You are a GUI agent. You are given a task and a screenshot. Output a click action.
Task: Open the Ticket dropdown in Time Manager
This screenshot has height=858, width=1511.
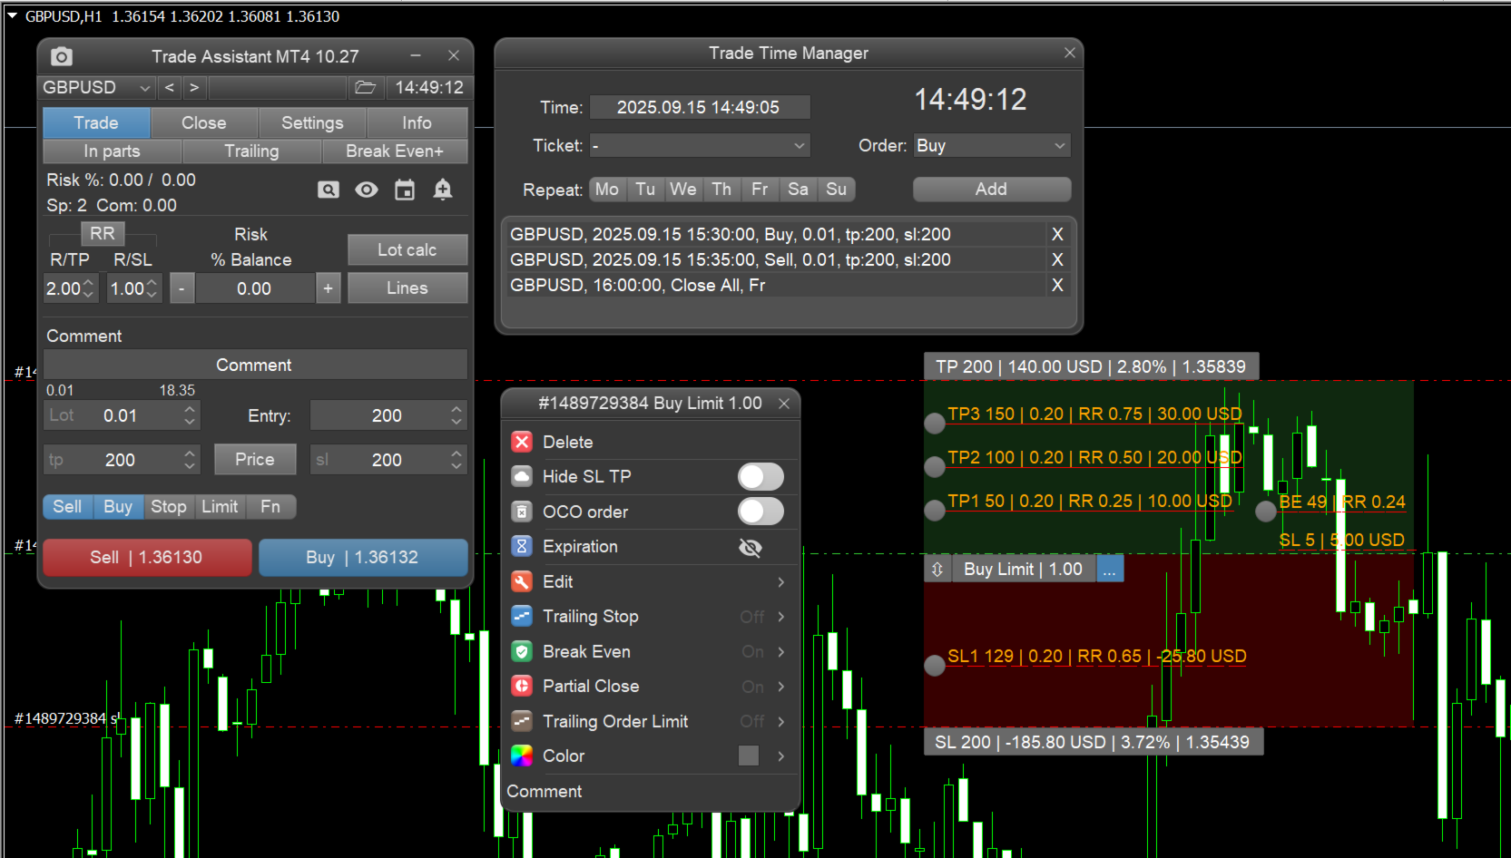tap(700, 145)
